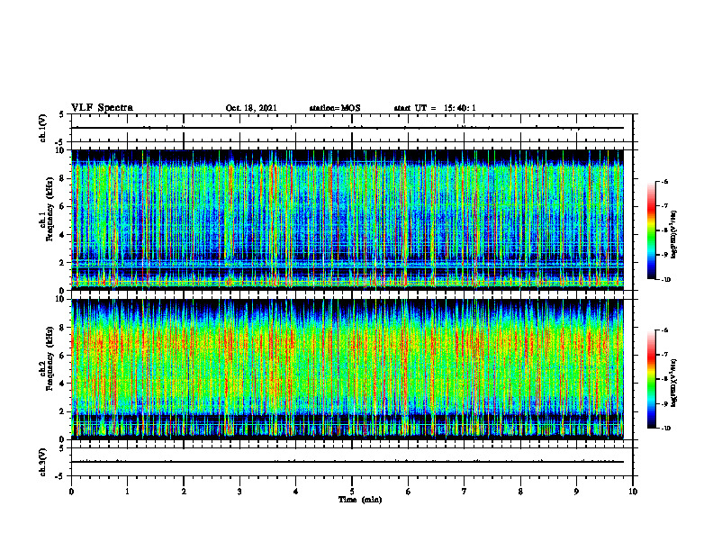Image resolution: width=713 pixels, height=551 pixels.
Task: Click time axis tick label "0"
Action: (71, 492)
